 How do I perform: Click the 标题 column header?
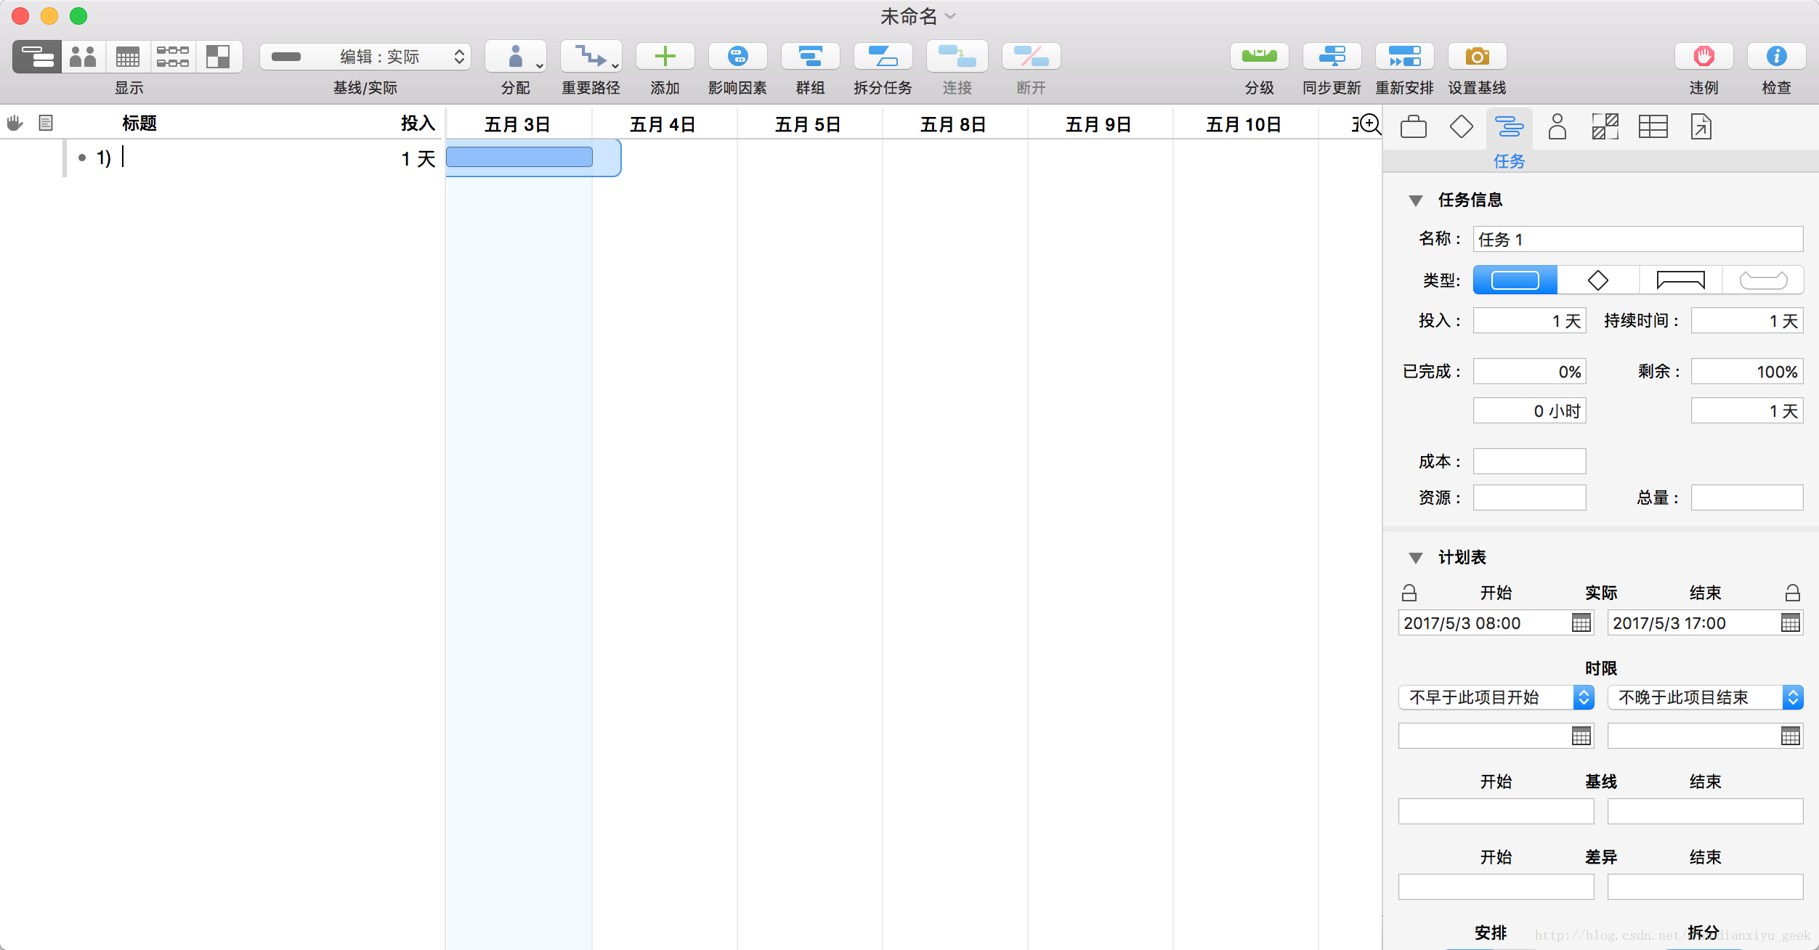139,123
